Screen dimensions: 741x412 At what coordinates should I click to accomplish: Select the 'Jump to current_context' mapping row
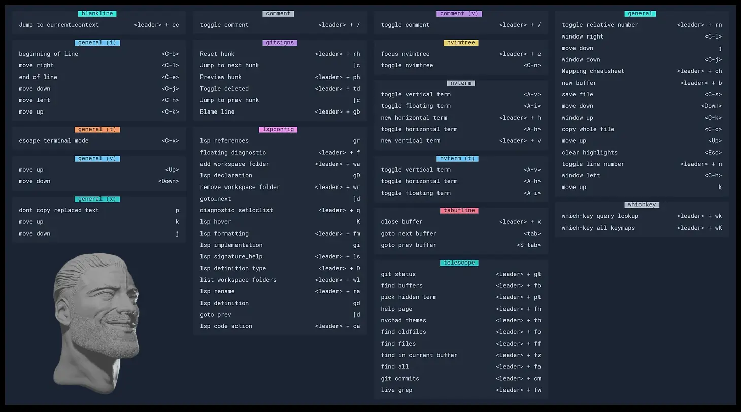[99, 25]
